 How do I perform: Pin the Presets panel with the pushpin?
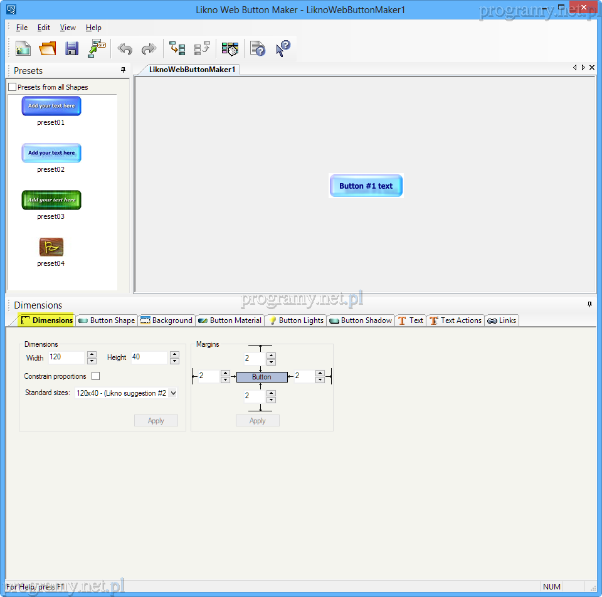(123, 70)
